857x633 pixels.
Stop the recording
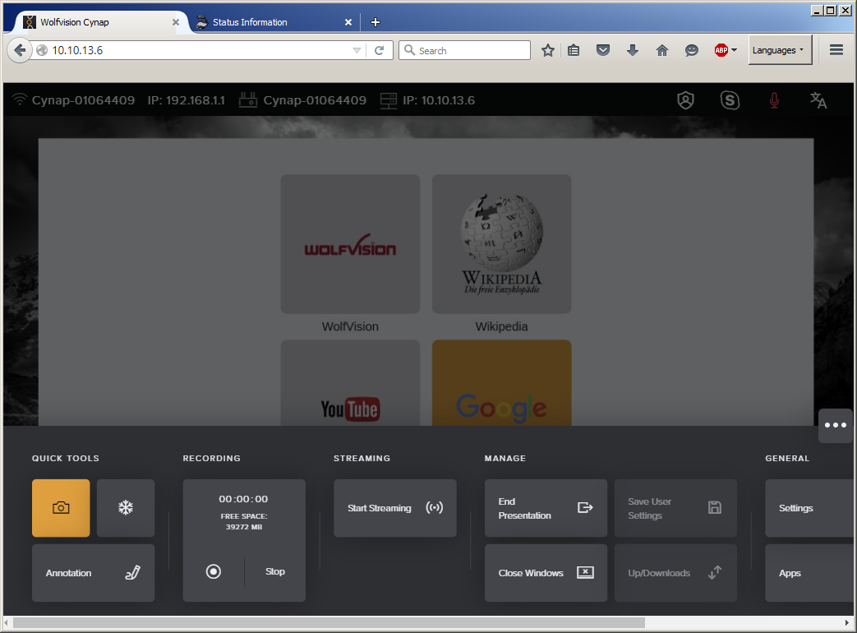(275, 572)
